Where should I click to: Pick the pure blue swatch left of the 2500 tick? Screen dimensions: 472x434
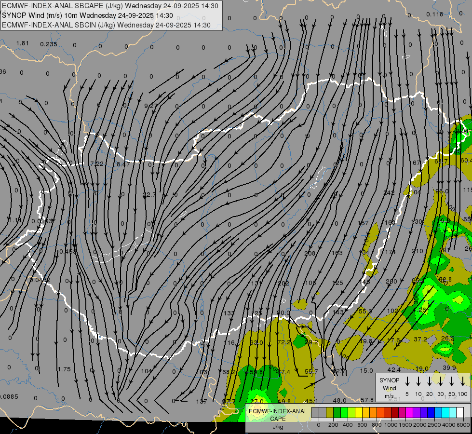click(x=431, y=412)
